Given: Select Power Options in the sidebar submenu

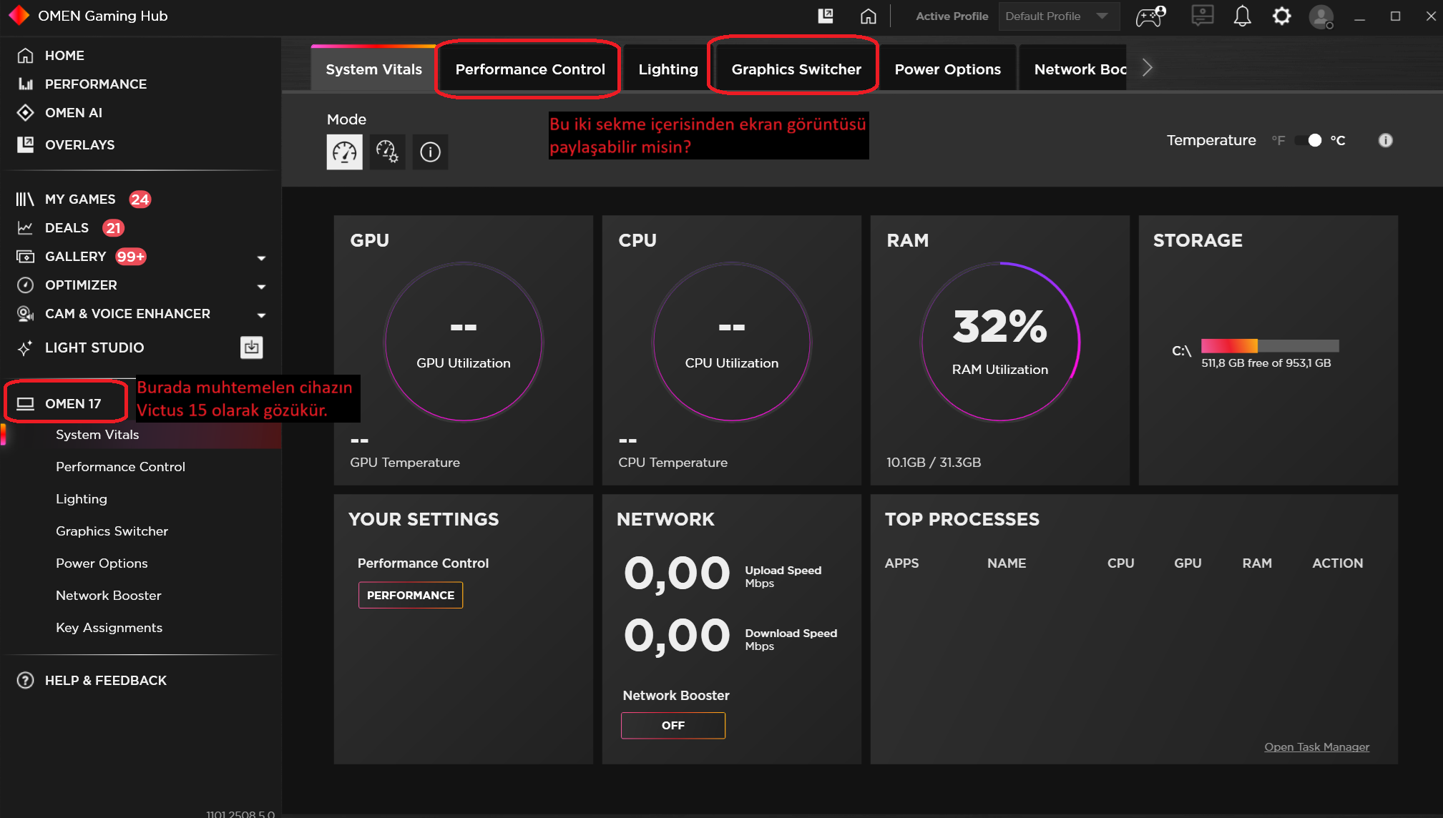Looking at the screenshot, I should click(x=102, y=563).
